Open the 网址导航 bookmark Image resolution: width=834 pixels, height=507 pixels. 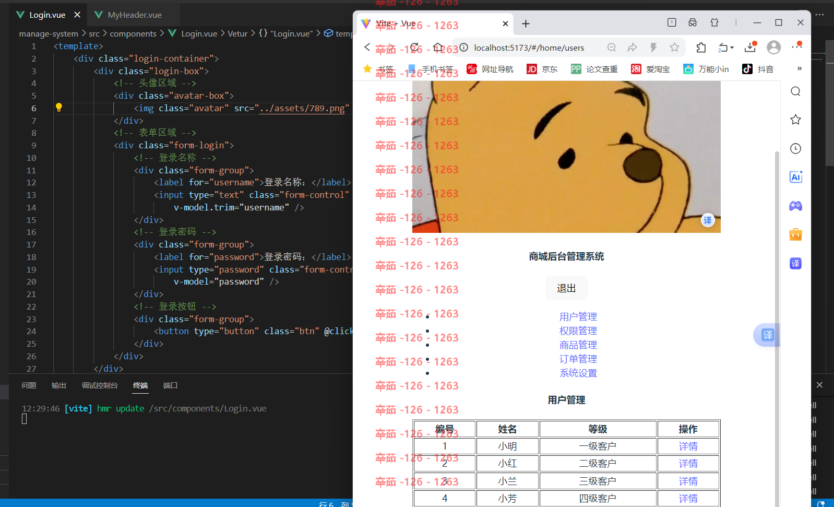coord(490,69)
